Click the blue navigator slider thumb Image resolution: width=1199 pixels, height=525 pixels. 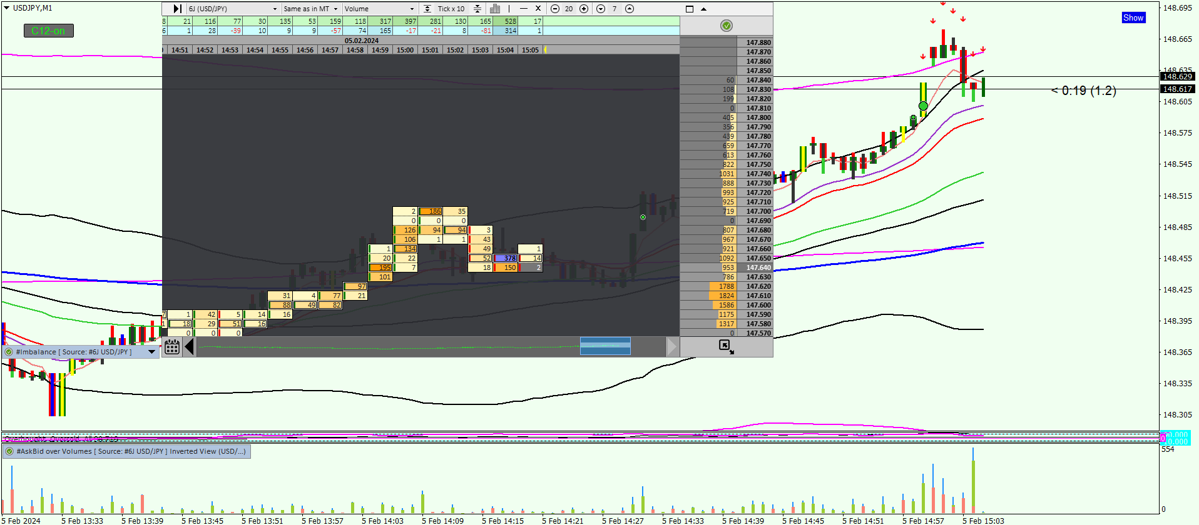click(605, 346)
